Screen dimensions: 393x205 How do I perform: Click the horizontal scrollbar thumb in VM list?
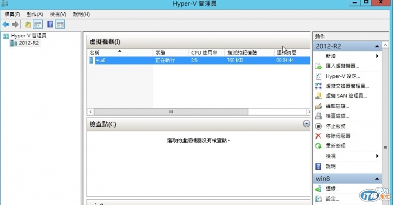pyautogui.click(x=171, y=112)
